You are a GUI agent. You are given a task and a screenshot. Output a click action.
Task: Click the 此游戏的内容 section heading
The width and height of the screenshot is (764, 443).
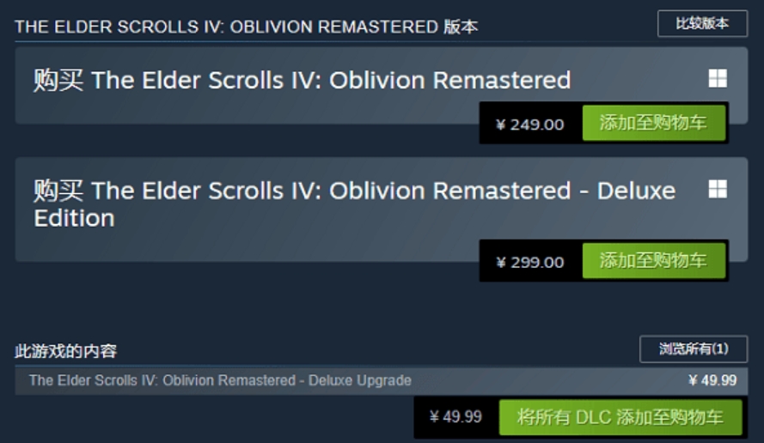pyautogui.click(x=66, y=351)
